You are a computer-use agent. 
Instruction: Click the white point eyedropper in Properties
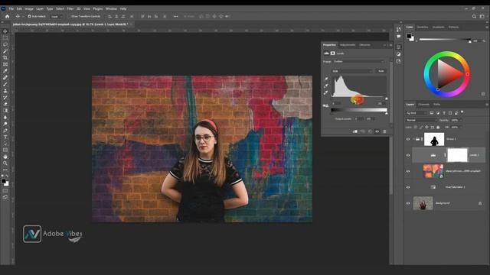coord(326,92)
